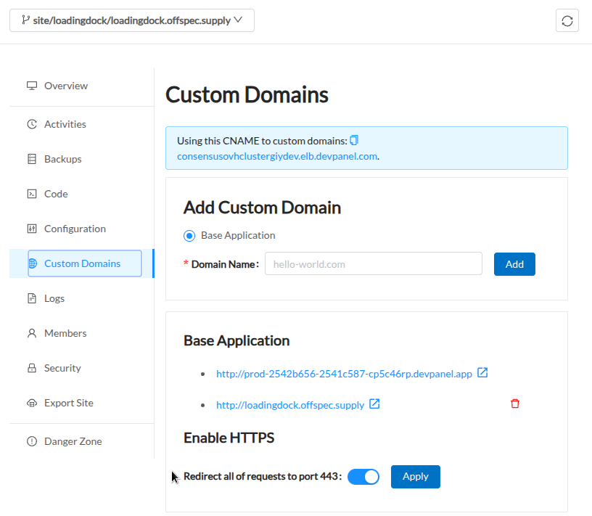
Task: Copy the CNAME using the copy icon
Action: (354, 141)
